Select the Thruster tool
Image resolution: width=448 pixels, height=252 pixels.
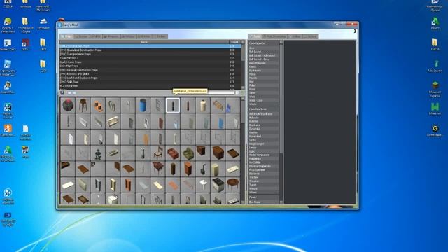point(263,181)
